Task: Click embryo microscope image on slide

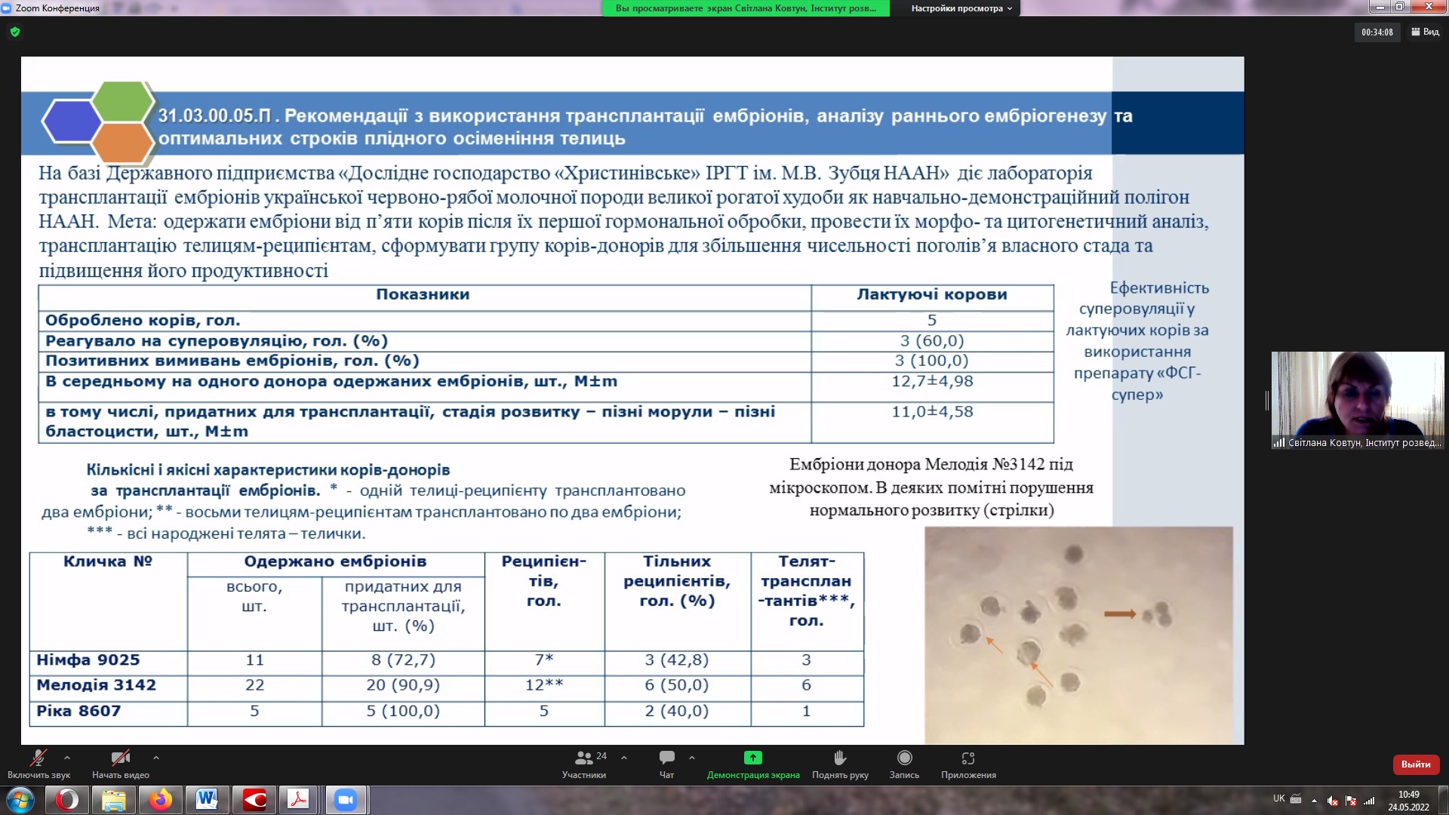Action: (x=1078, y=635)
